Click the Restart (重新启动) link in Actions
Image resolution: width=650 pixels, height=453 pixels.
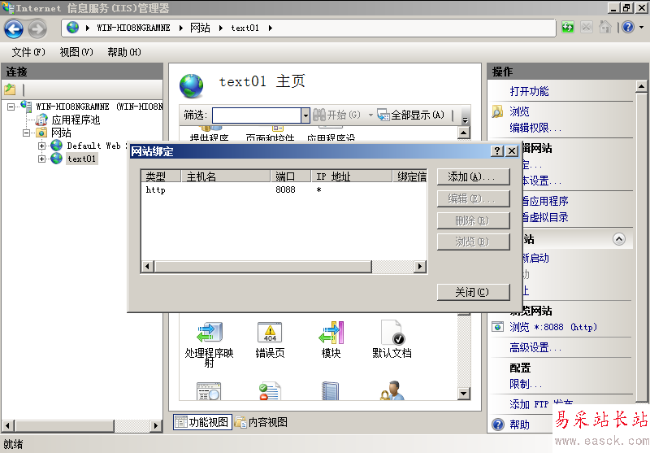click(x=535, y=258)
